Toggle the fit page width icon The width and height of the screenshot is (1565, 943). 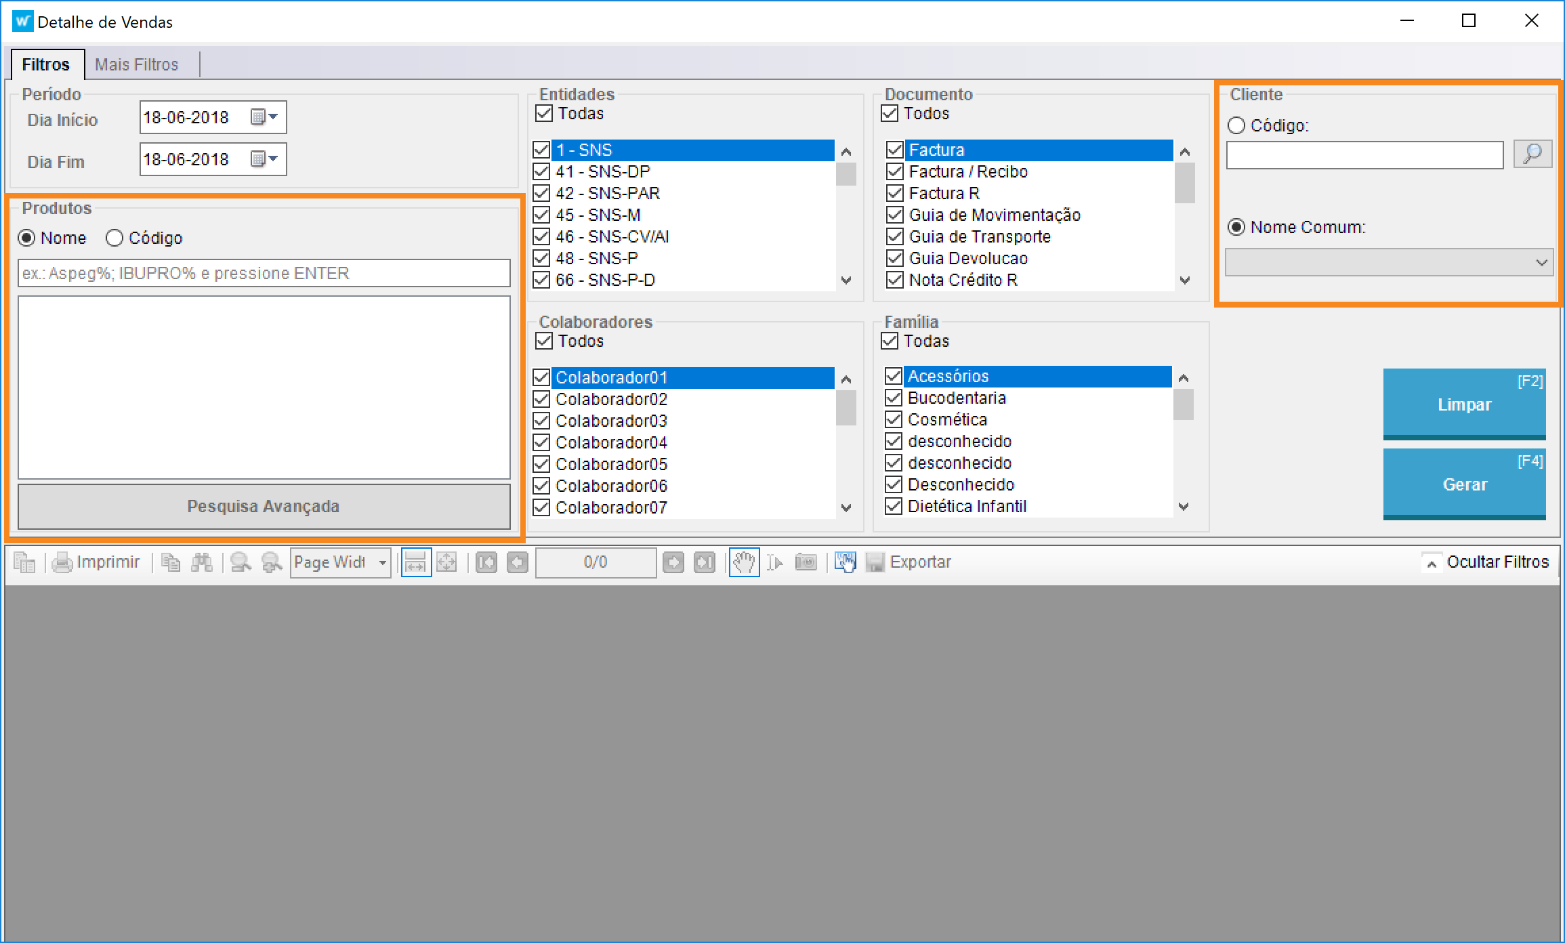pos(416,562)
